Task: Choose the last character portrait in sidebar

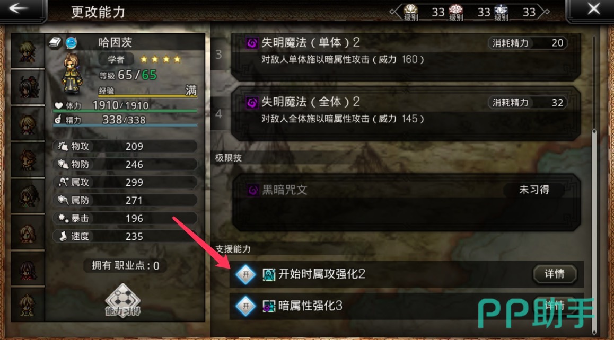Action: [28, 305]
